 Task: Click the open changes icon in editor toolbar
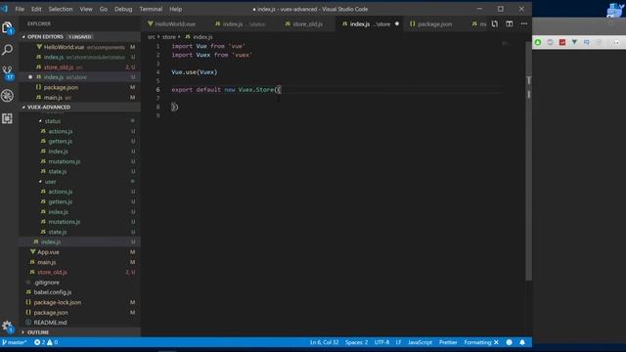[495, 23]
